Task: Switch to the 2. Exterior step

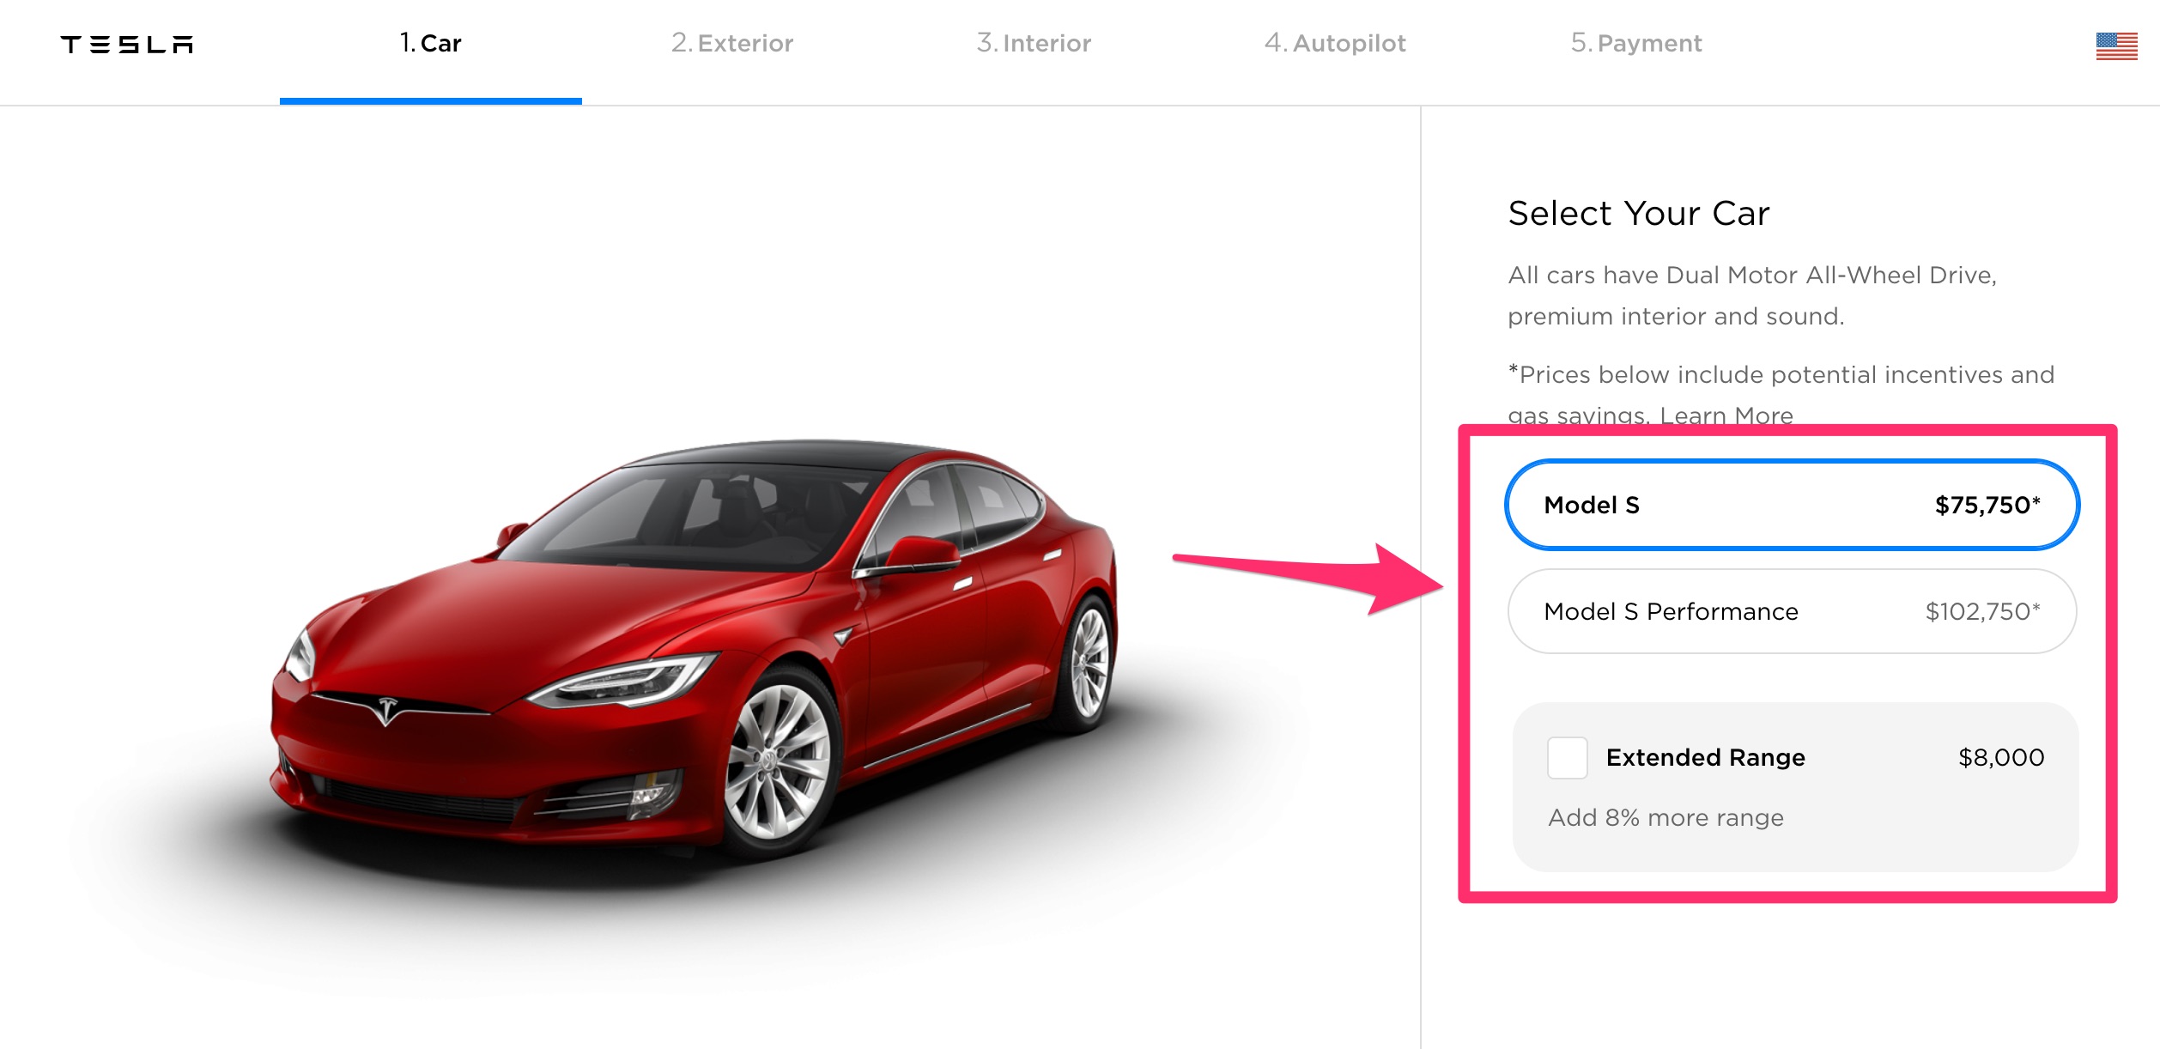Action: (x=732, y=43)
